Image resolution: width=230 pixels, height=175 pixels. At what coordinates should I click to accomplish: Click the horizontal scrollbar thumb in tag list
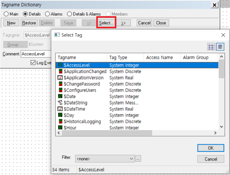pos(107,133)
